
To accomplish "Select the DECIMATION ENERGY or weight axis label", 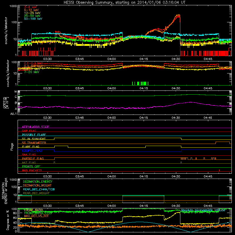I will (x=4, y=191).
